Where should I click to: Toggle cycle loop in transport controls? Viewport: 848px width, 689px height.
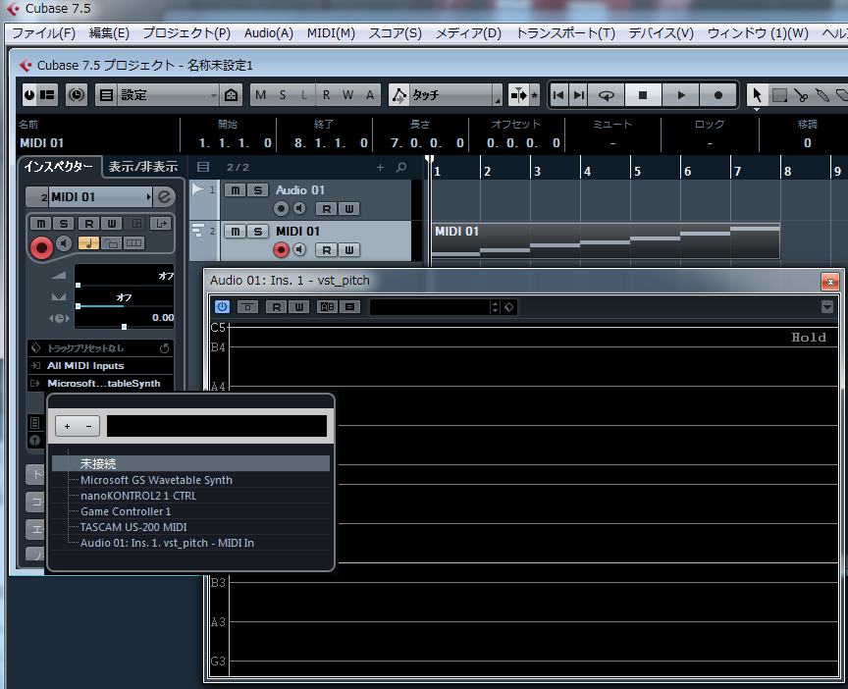pos(606,95)
